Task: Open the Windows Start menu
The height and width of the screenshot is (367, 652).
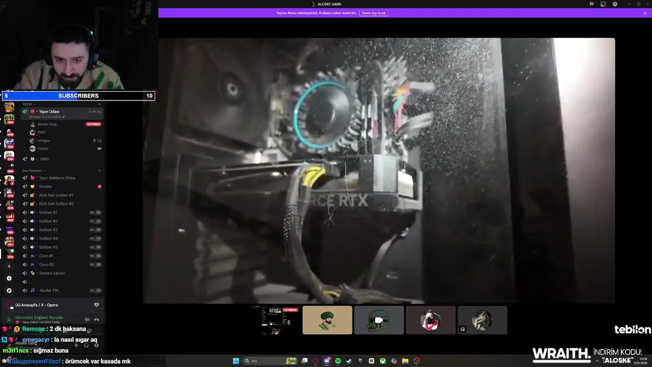Action: [236, 361]
